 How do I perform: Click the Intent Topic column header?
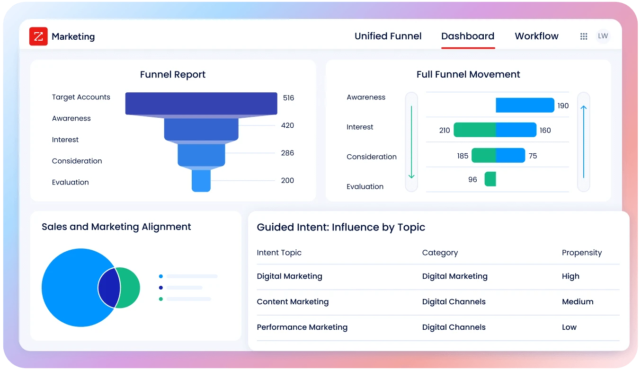279,253
